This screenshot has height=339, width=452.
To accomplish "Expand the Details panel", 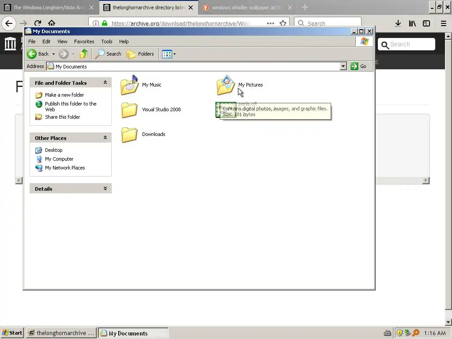I will [x=105, y=188].
